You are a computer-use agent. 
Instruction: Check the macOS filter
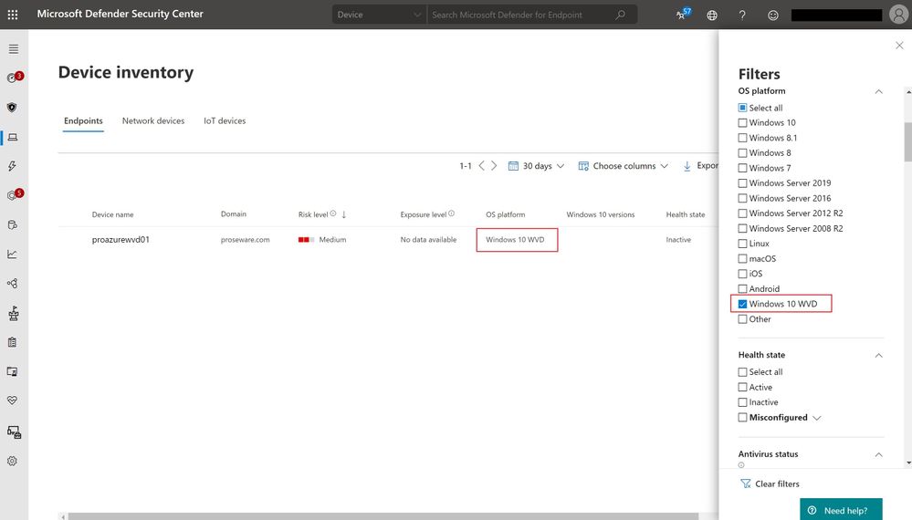pos(742,258)
